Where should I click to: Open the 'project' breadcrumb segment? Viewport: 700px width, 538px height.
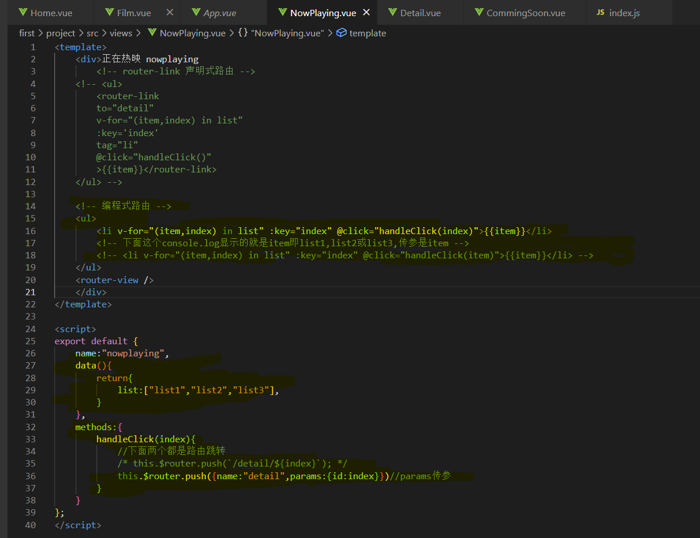click(61, 33)
